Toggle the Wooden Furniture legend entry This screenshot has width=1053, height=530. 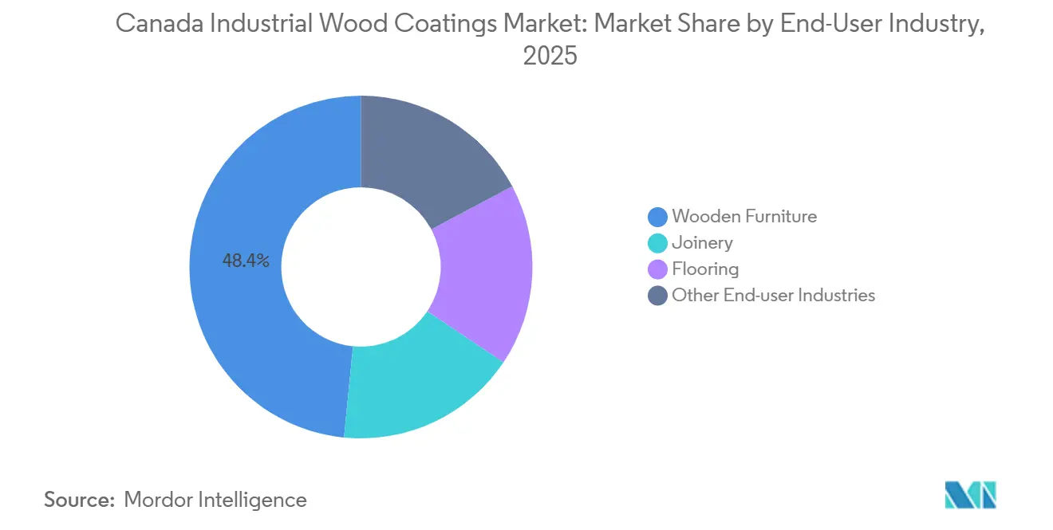[x=745, y=216]
